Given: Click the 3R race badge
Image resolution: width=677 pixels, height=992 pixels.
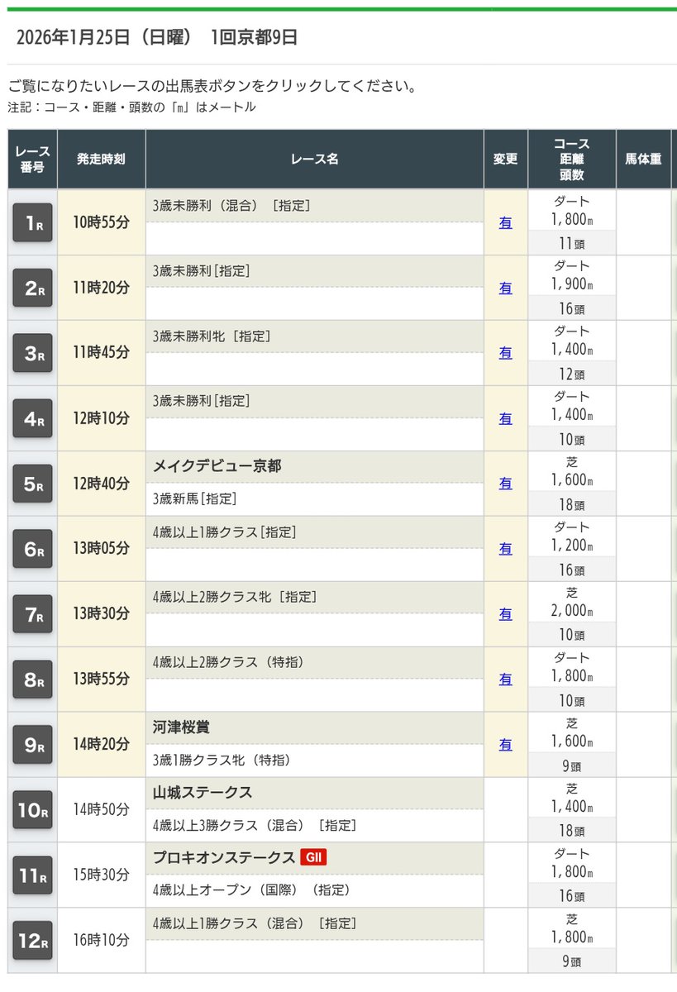Looking at the screenshot, I should (32, 353).
